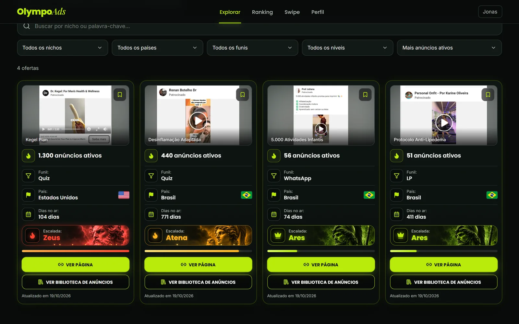Click the Jonas account button
The width and height of the screenshot is (519, 324).
click(x=490, y=12)
